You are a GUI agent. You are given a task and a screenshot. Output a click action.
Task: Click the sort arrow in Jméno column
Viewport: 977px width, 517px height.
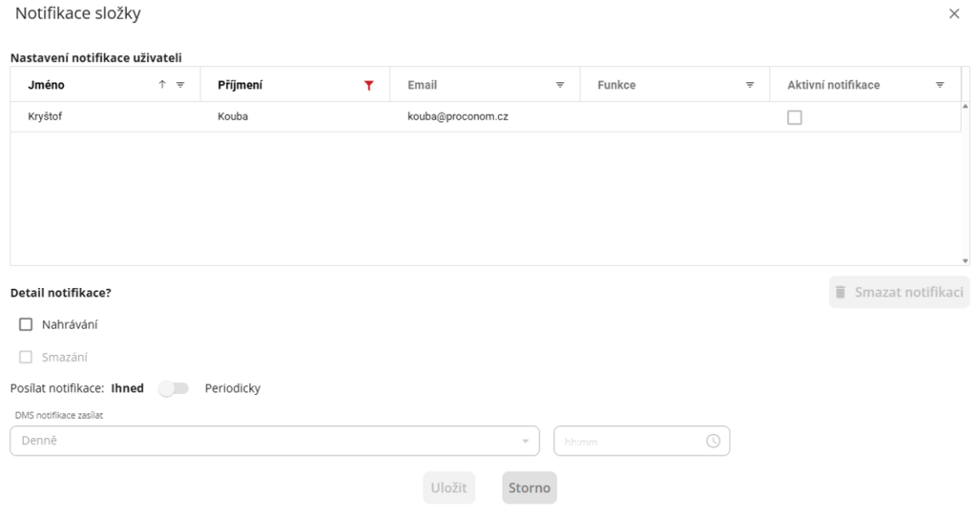click(162, 85)
